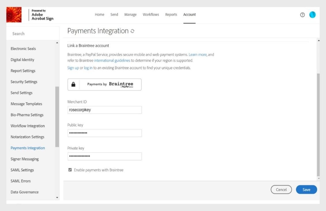Select Notarization Settings from the sidebar
326x211 pixels.
tap(28, 137)
